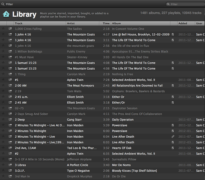Click the local file icon on Either/Or row

click(x=173, y=103)
